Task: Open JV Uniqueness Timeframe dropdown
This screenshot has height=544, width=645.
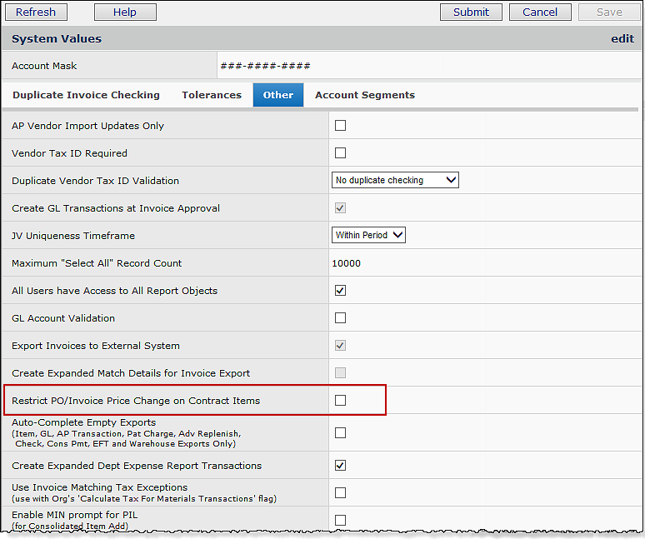Action: 368,235
